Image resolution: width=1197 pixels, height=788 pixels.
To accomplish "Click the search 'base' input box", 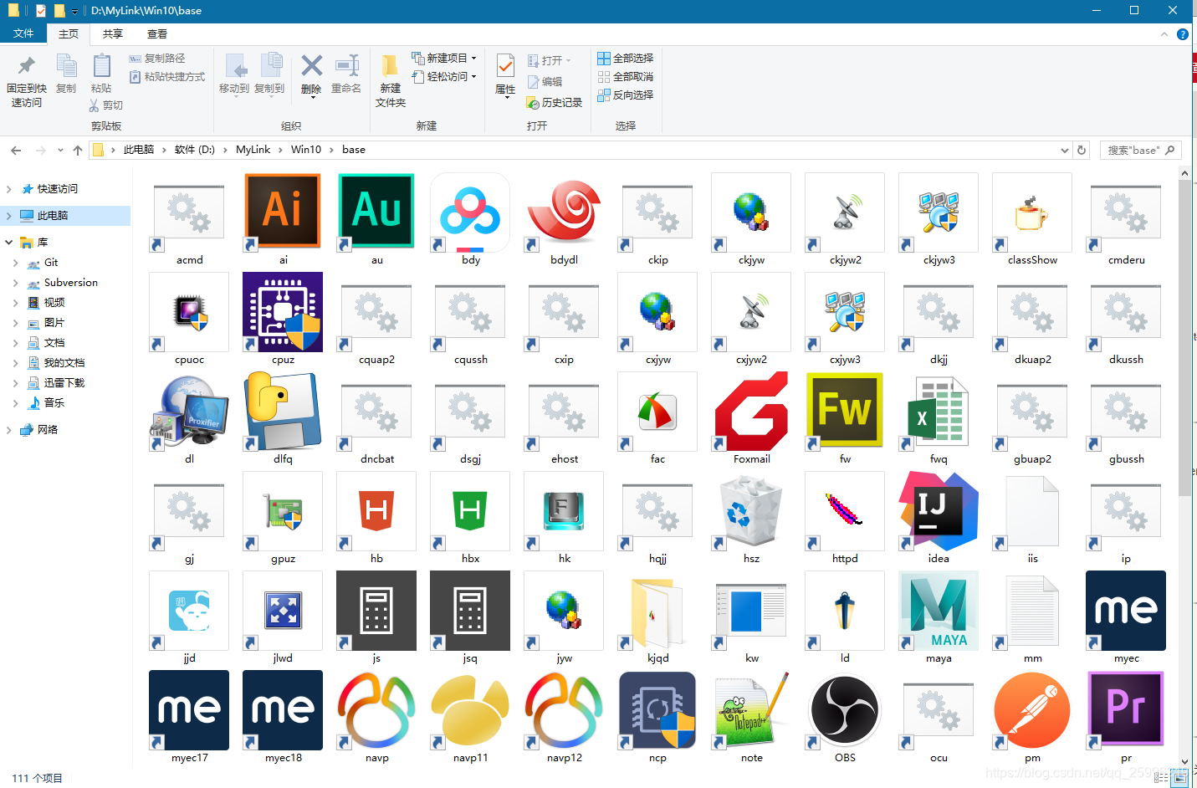I will coord(1139,151).
